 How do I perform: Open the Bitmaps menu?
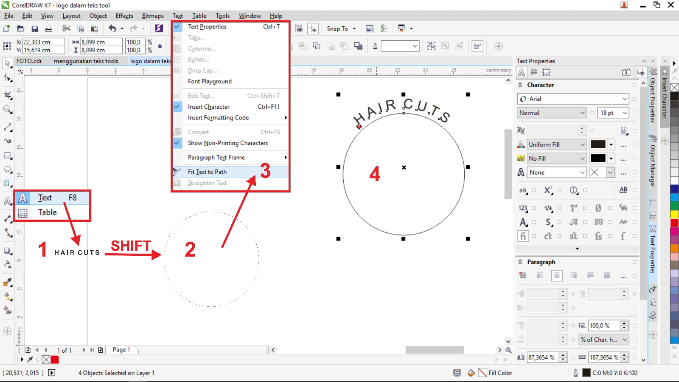pyautogui.click(x=153, y=16)
